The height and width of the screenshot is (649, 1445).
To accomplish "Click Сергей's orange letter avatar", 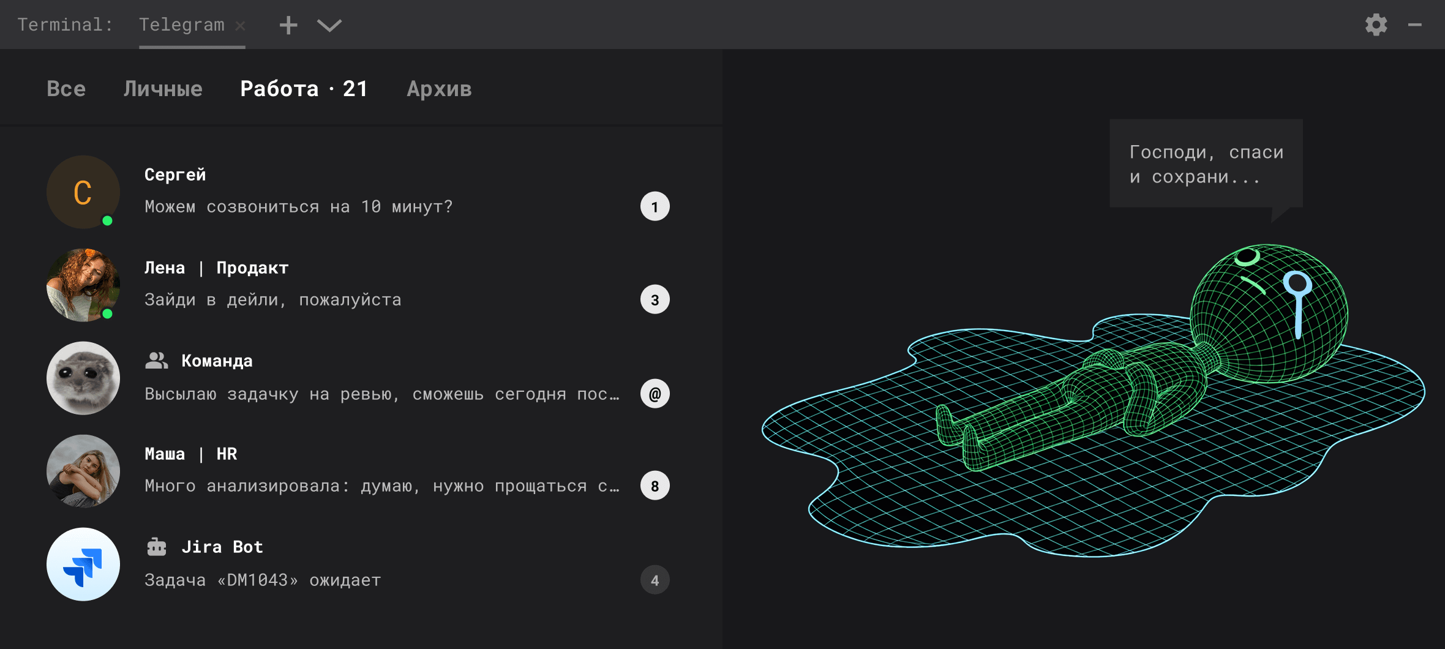I will tap(83, 192).
